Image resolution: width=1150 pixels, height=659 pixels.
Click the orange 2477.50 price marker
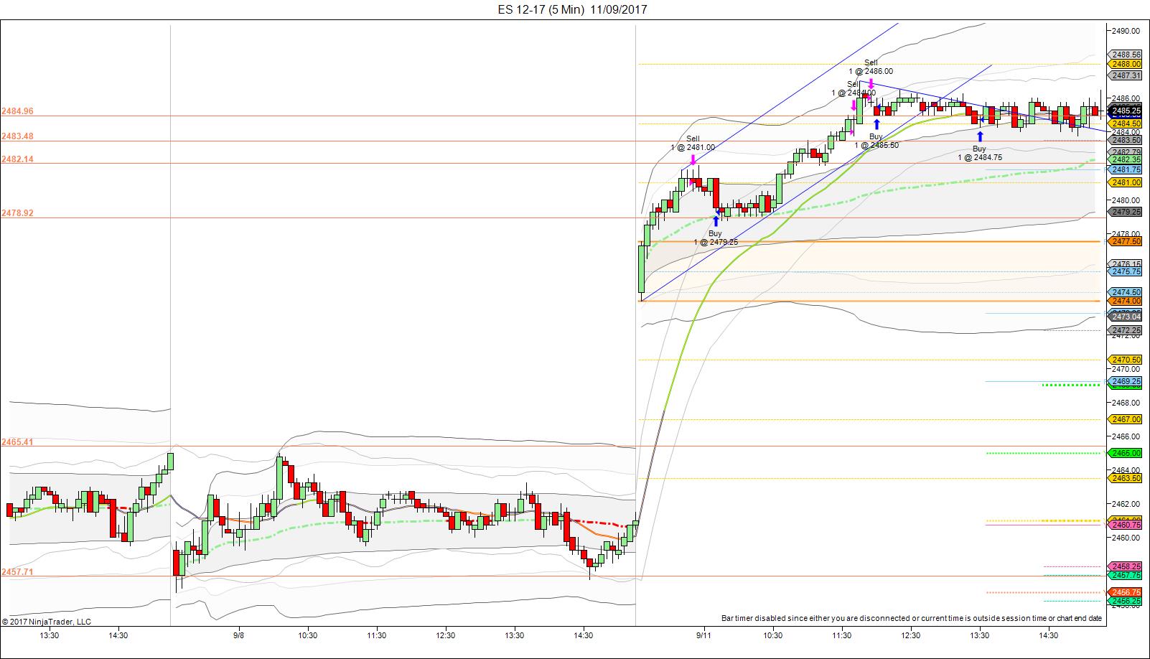[1126, 241]
